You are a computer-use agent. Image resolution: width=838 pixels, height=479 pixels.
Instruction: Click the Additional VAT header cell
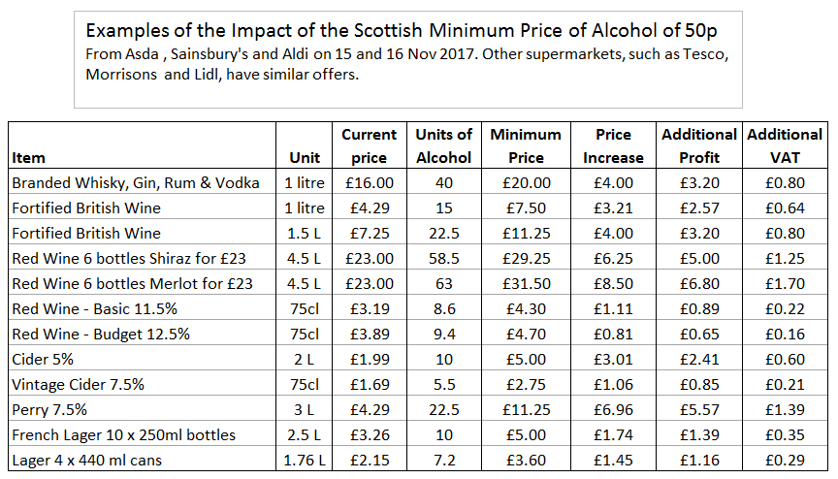pos(785,145)
